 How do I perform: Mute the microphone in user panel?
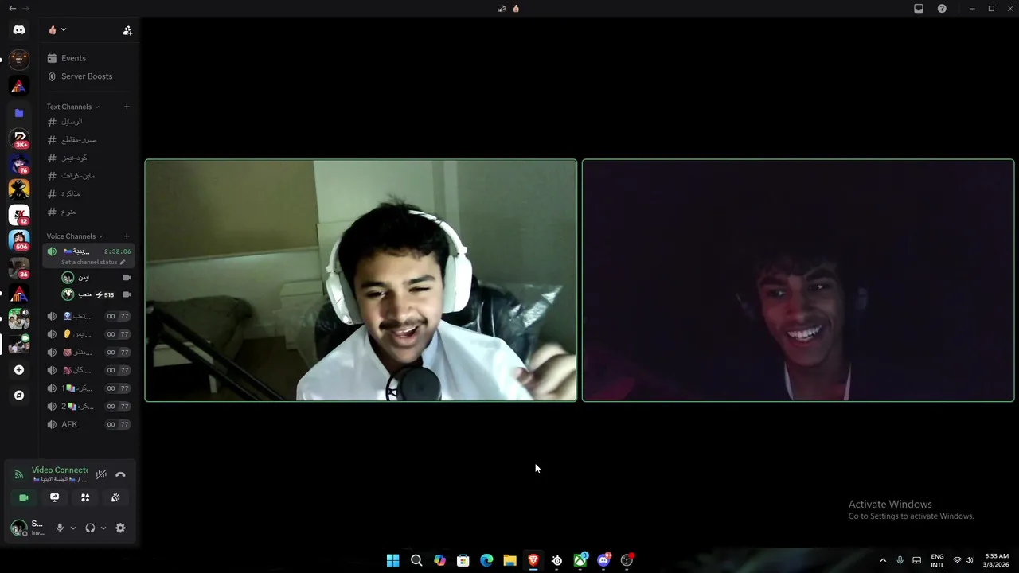[x=60, y=528]
